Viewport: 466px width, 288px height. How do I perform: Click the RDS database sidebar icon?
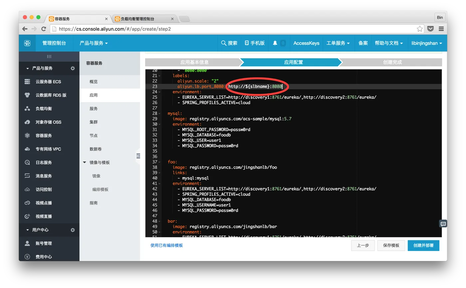(27, 95)
